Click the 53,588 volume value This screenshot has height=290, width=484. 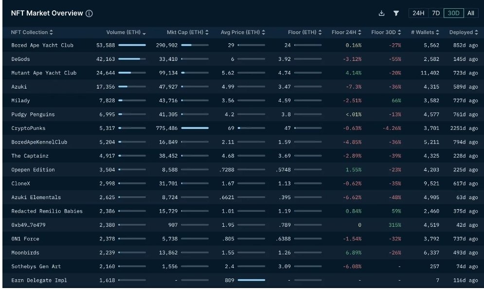[106, 45]
